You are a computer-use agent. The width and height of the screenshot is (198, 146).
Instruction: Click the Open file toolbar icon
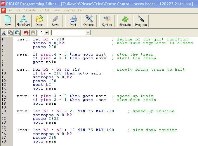(39, 21)
